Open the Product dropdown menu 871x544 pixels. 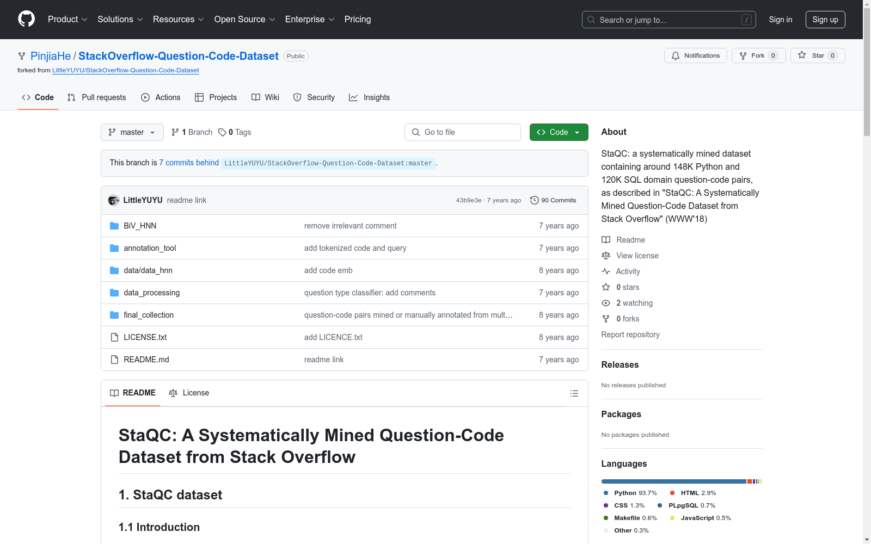click(x=68, y=20)
